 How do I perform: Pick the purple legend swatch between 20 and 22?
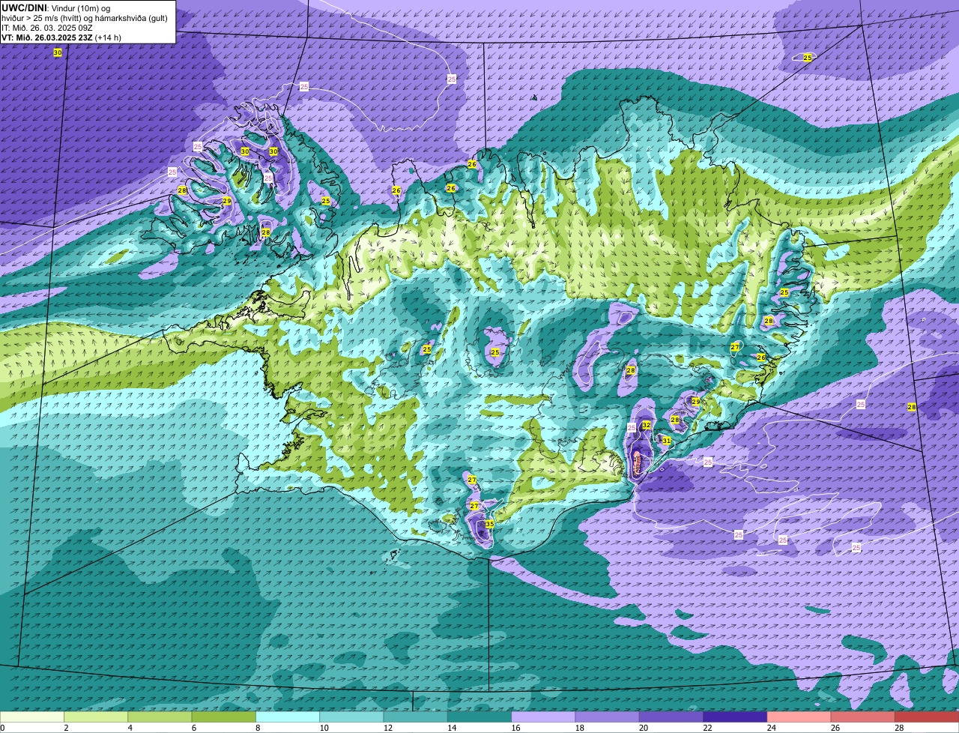pos(671,717)
